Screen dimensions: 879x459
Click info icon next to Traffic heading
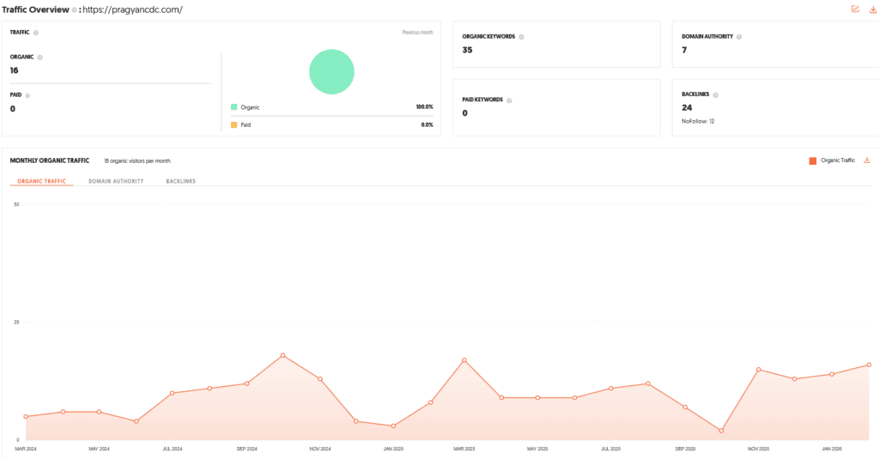coord(35,33)
